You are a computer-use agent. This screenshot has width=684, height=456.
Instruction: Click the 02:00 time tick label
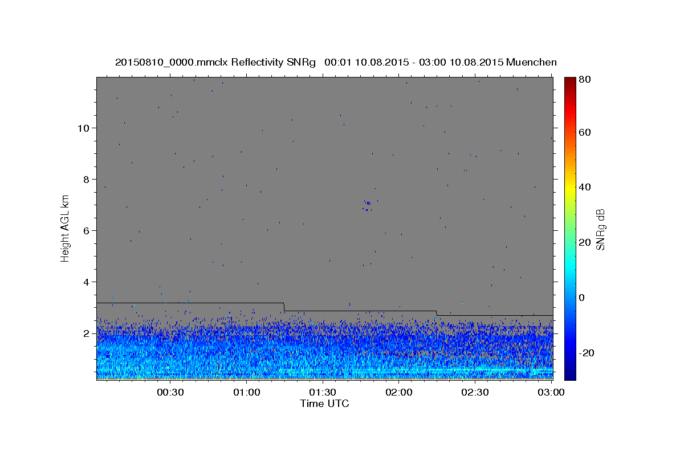(x=400, y=393)
